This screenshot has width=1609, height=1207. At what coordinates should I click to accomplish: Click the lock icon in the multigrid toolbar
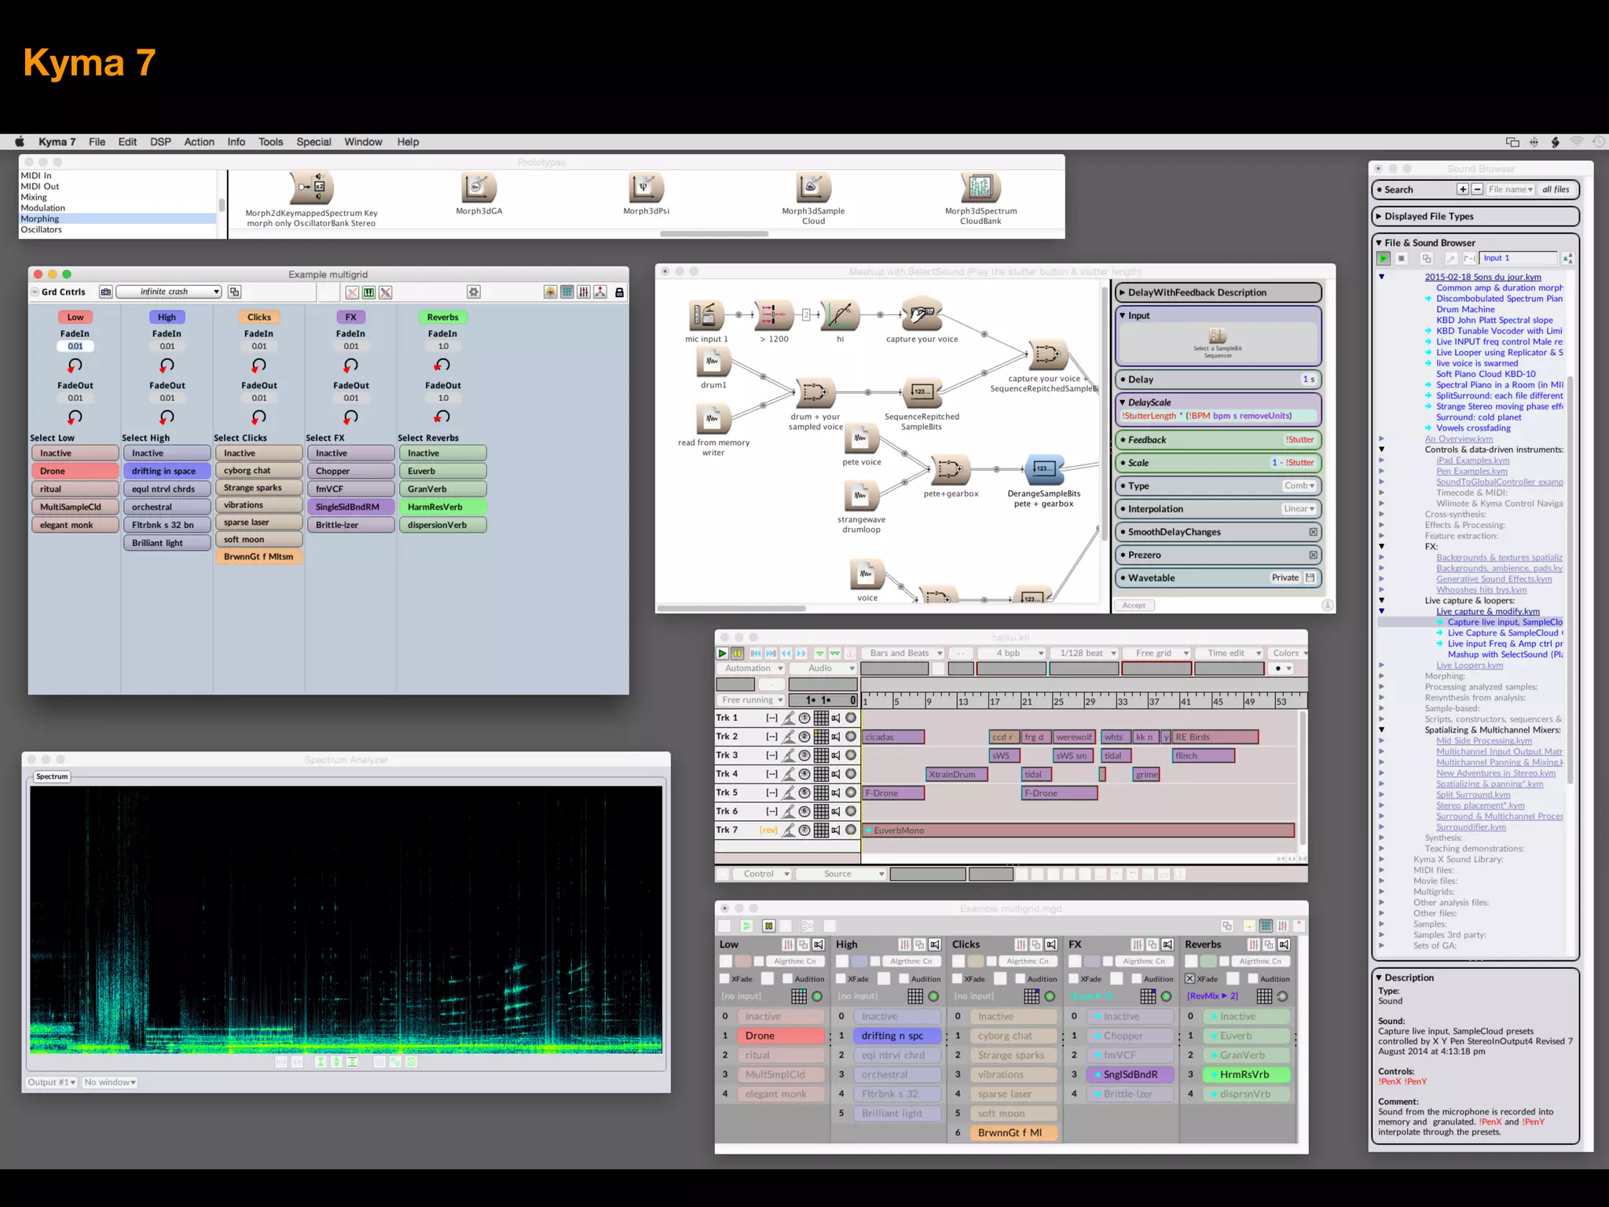[x=619, y=292]
